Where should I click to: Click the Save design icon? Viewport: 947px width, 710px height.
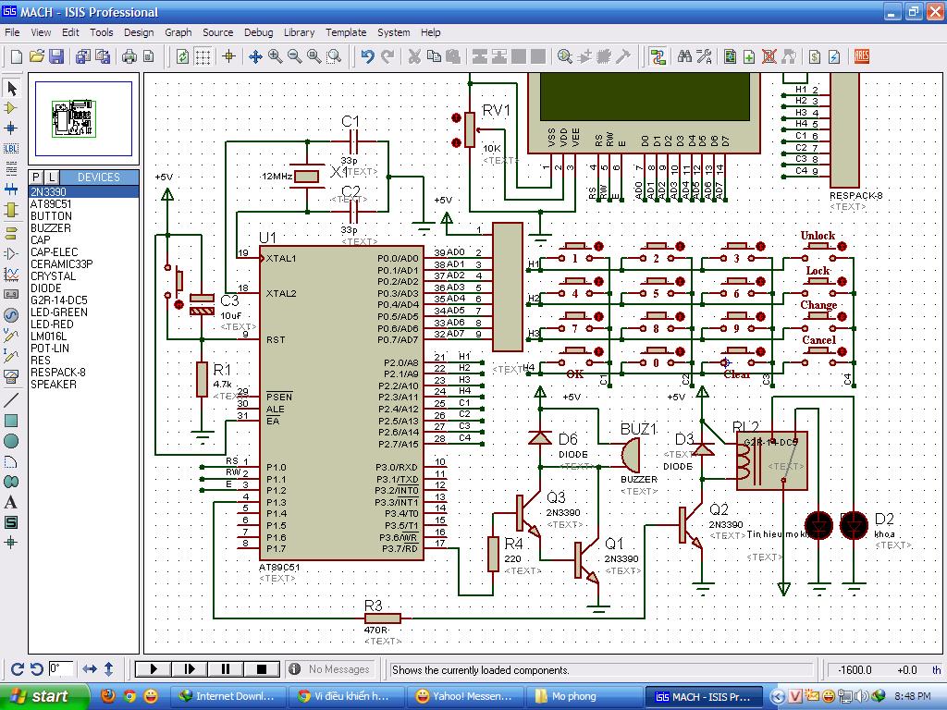55,56
